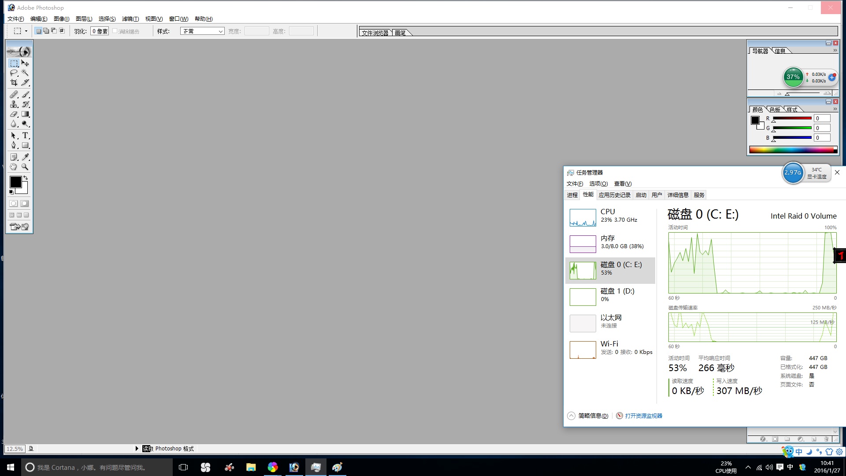Select the Zoom tool
846x476 pixels.
click(25, 167)
